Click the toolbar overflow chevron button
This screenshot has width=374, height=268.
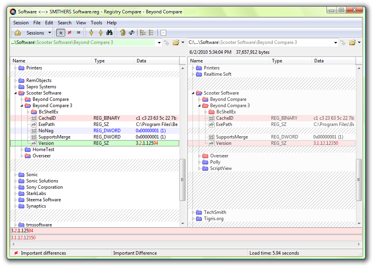[163, 33]
